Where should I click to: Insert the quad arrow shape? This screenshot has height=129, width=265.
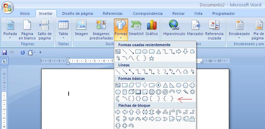[x=158, y=112]
